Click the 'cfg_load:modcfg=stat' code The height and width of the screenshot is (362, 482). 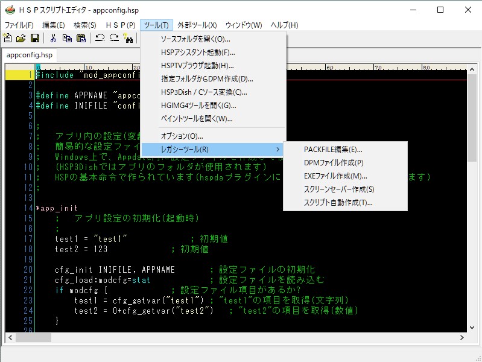coord(103,280)
